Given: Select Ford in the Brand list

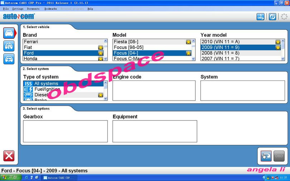Looking at the screenshot, I should (x=63, y=53).
